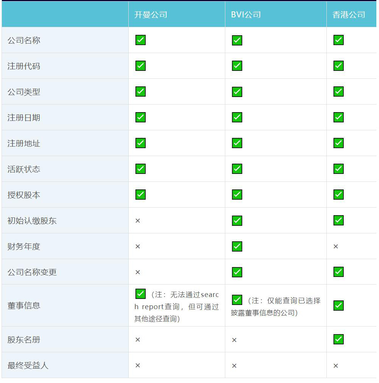Click 香港公司 财务年度 X mark
The image size is (379, 383).
click(335, 247)
